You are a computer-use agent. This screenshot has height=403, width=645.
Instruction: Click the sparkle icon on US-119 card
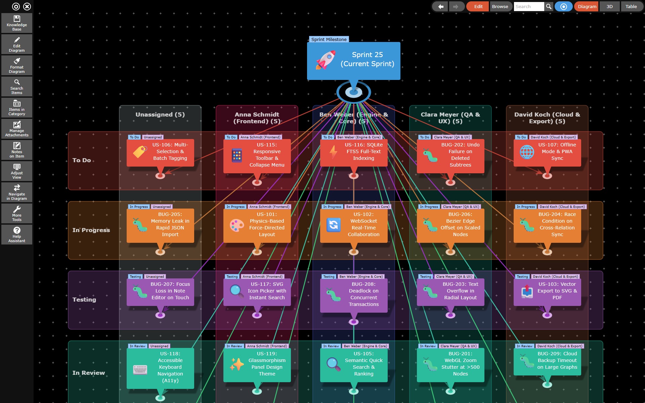pyautogui.click(x=237, y=364)
